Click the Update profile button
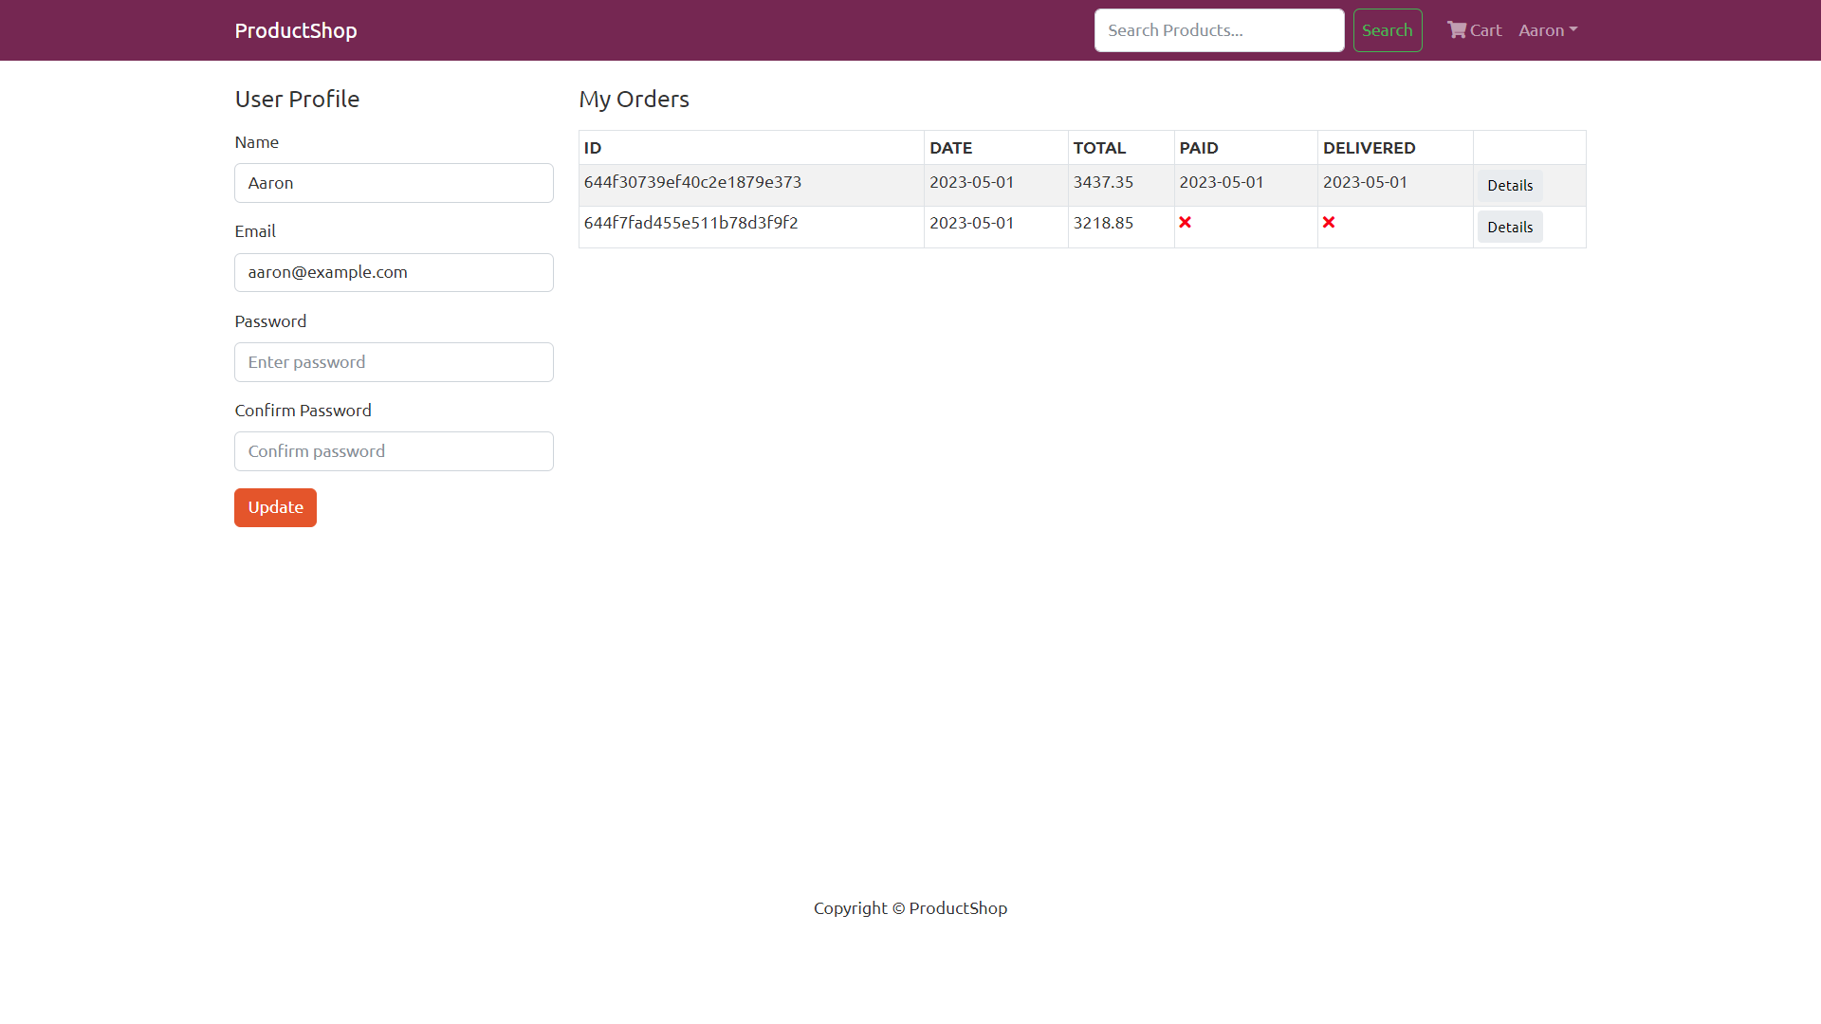 point(275,507)
